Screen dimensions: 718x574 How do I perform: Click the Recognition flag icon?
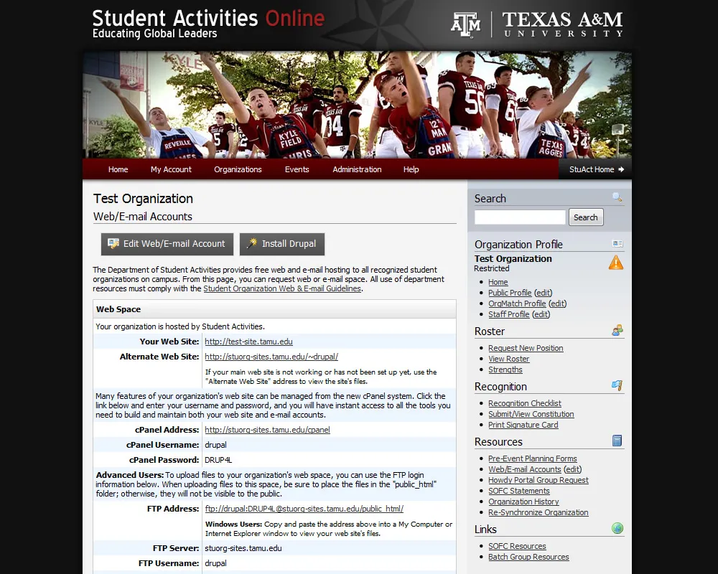[617, 385]
